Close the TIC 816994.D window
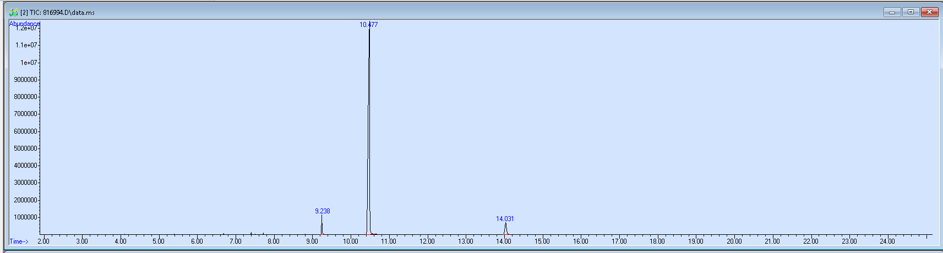Viewport: 943px width, 253px height. (x=929, y=12)
